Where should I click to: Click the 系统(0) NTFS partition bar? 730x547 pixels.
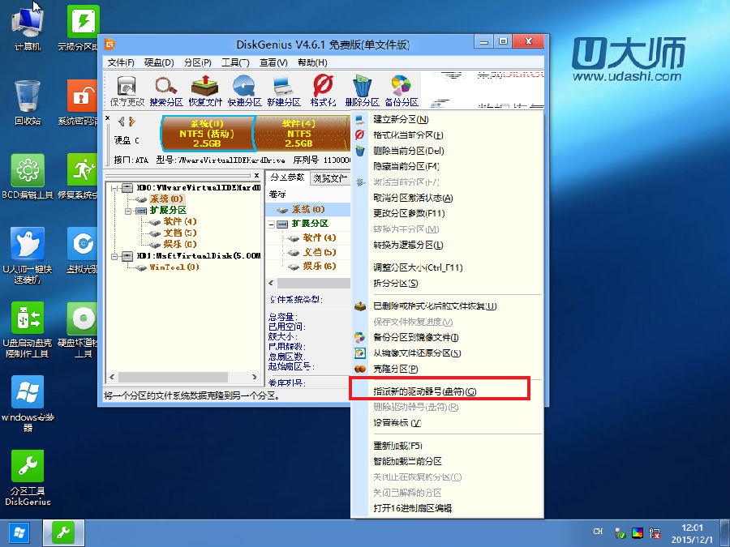click(x=206, y=133)
